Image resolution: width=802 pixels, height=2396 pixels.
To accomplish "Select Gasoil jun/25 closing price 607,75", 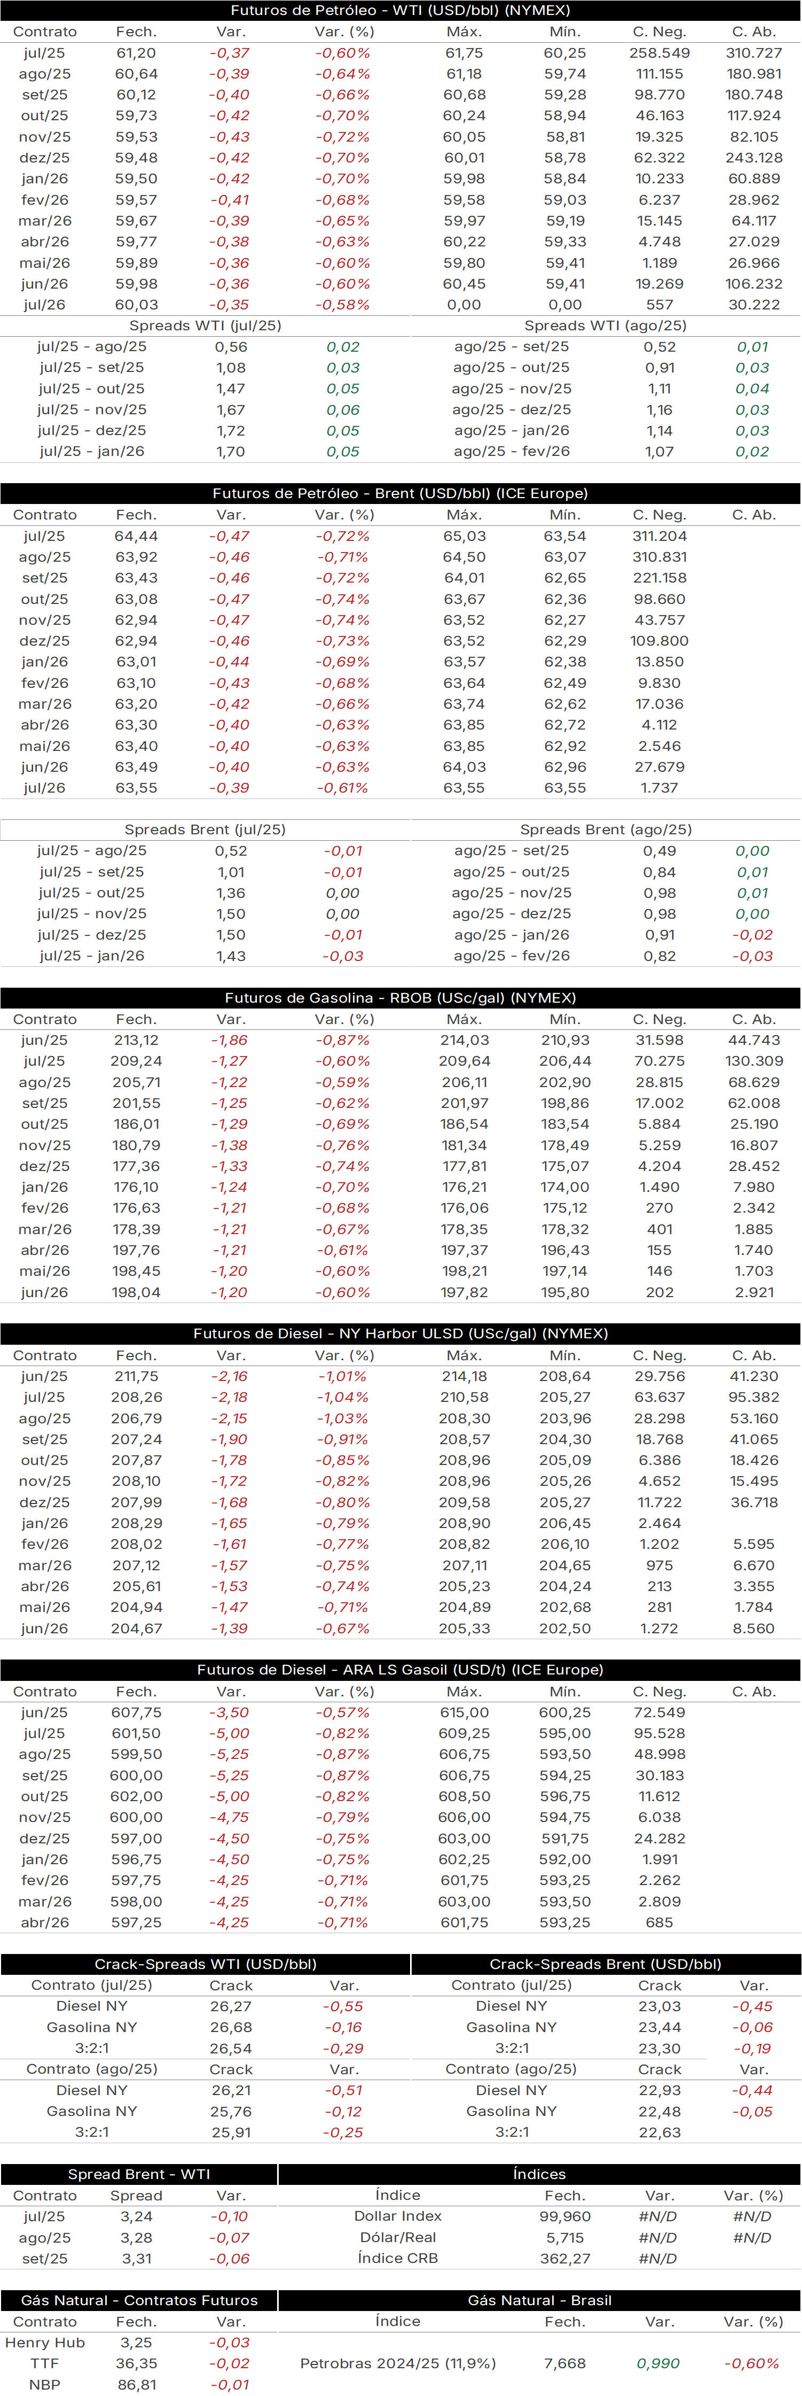I will click(x=137, y=1712).
